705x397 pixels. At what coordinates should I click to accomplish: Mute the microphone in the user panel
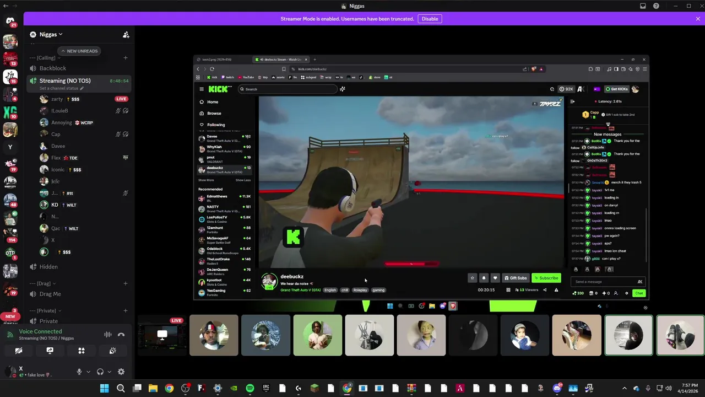pos(79,372)
